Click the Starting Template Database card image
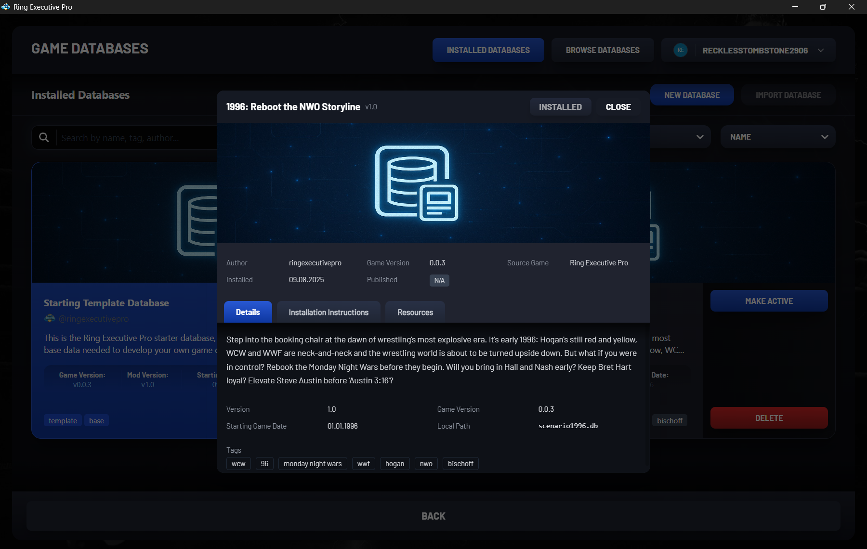Image resolution: width=867 pixels, height=549 pixels. tap(124, 222)
